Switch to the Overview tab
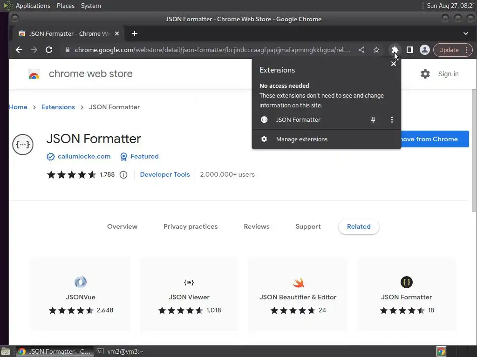The width and height of the screenshot is (477, 357). pos(123,226)
